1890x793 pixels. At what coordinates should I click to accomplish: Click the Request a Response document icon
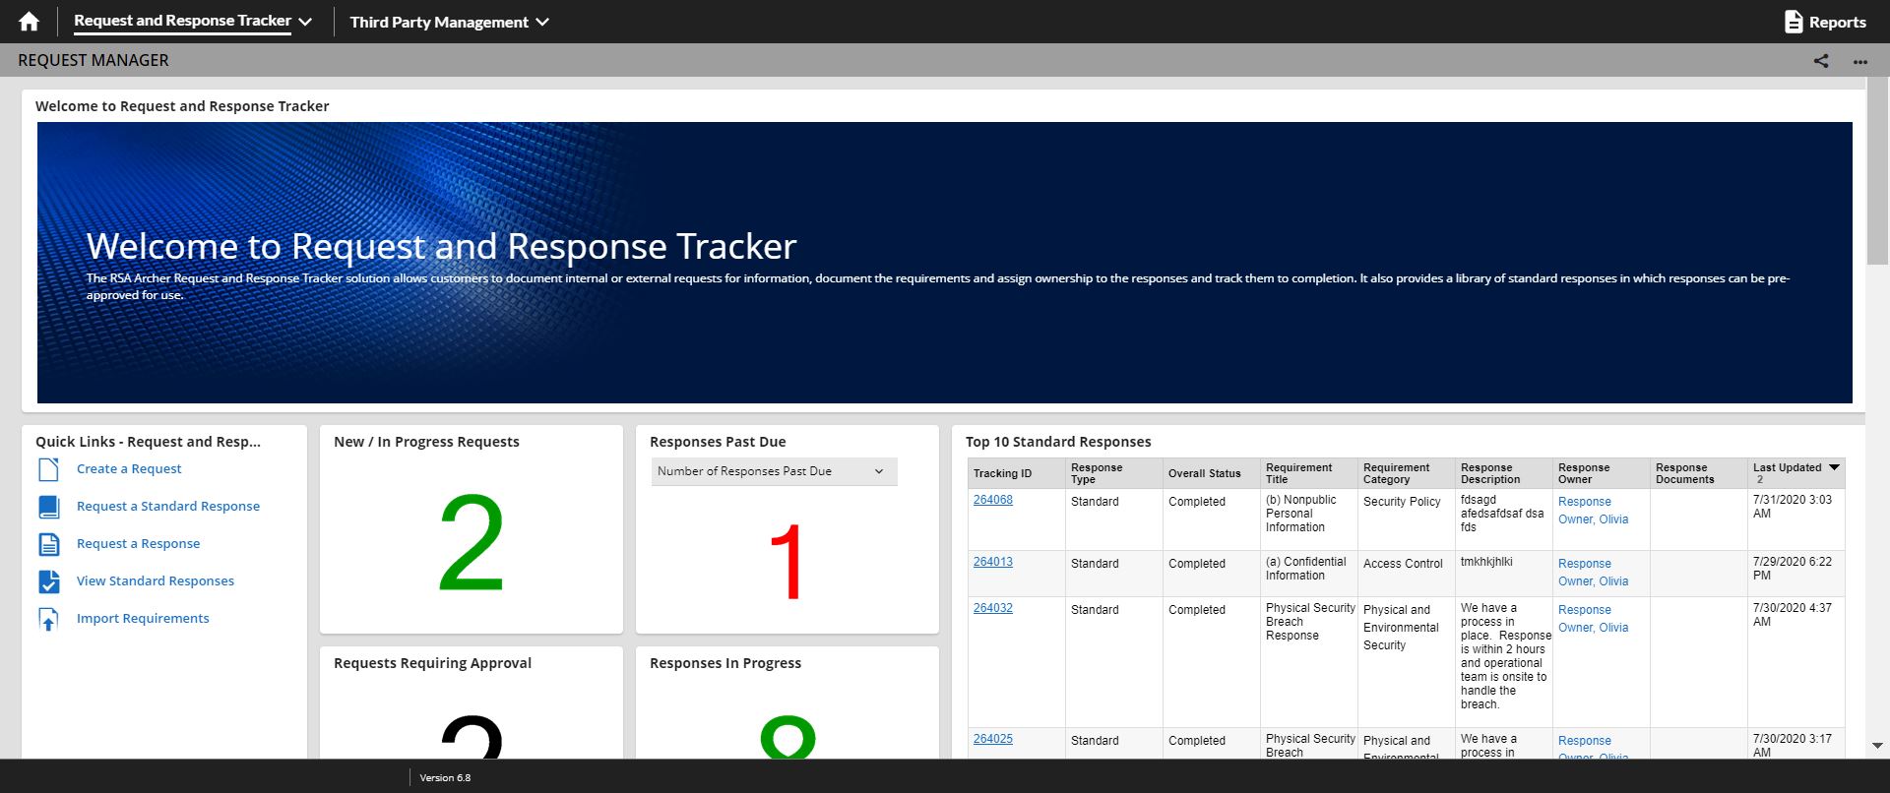[48, 544]
